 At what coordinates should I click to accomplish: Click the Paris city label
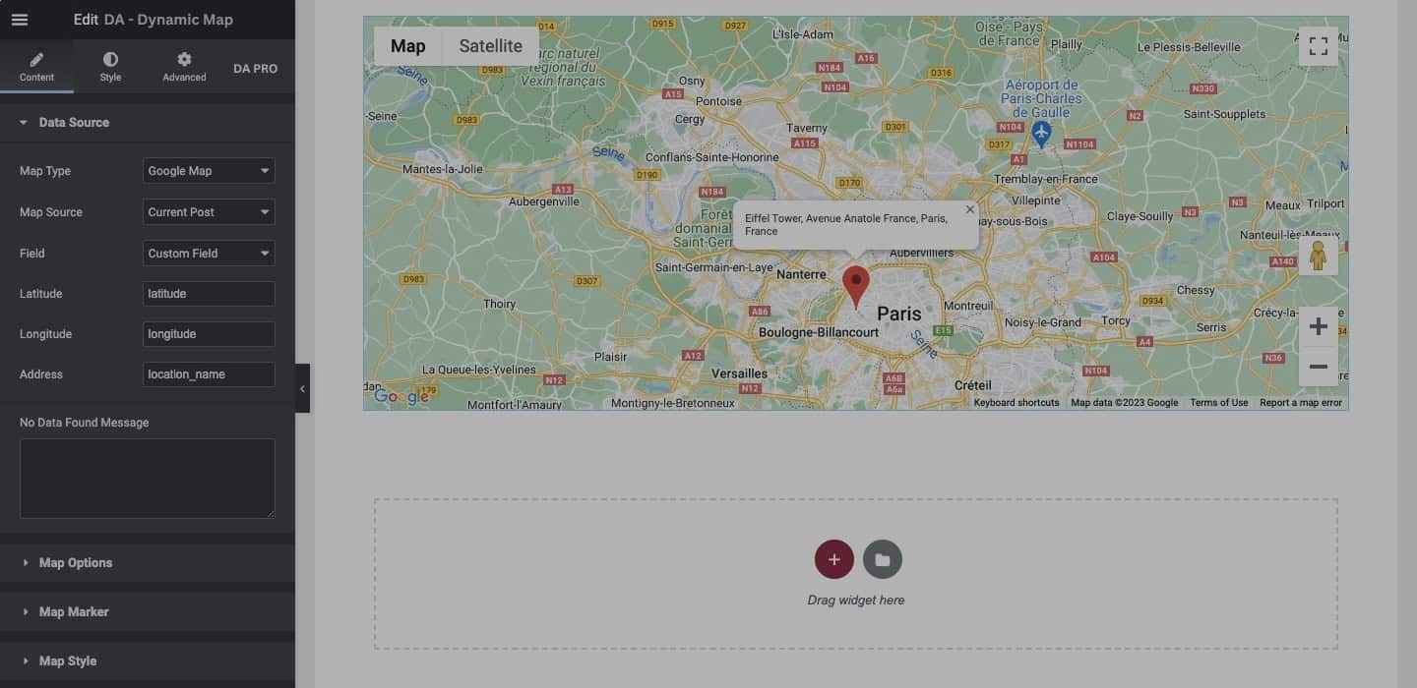[x=899, y=314]
